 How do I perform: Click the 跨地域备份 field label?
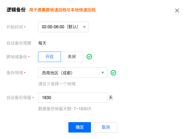coord(17,57)
